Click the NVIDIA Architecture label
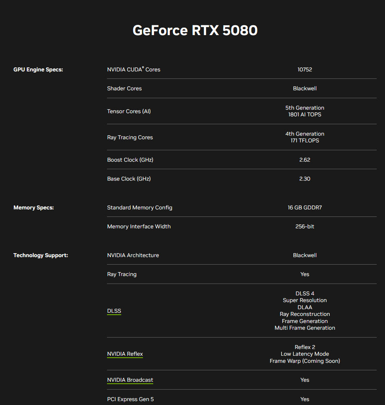 coord(133,255)
